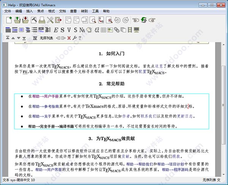Click the vertical scrollbar thumb

223,105
